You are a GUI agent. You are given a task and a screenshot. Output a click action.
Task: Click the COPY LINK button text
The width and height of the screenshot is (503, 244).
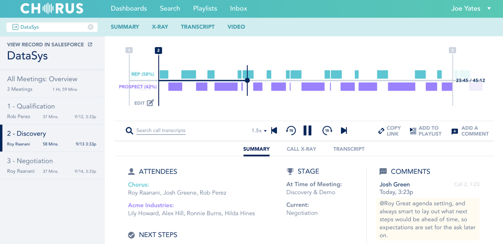[x=394, y=131]
